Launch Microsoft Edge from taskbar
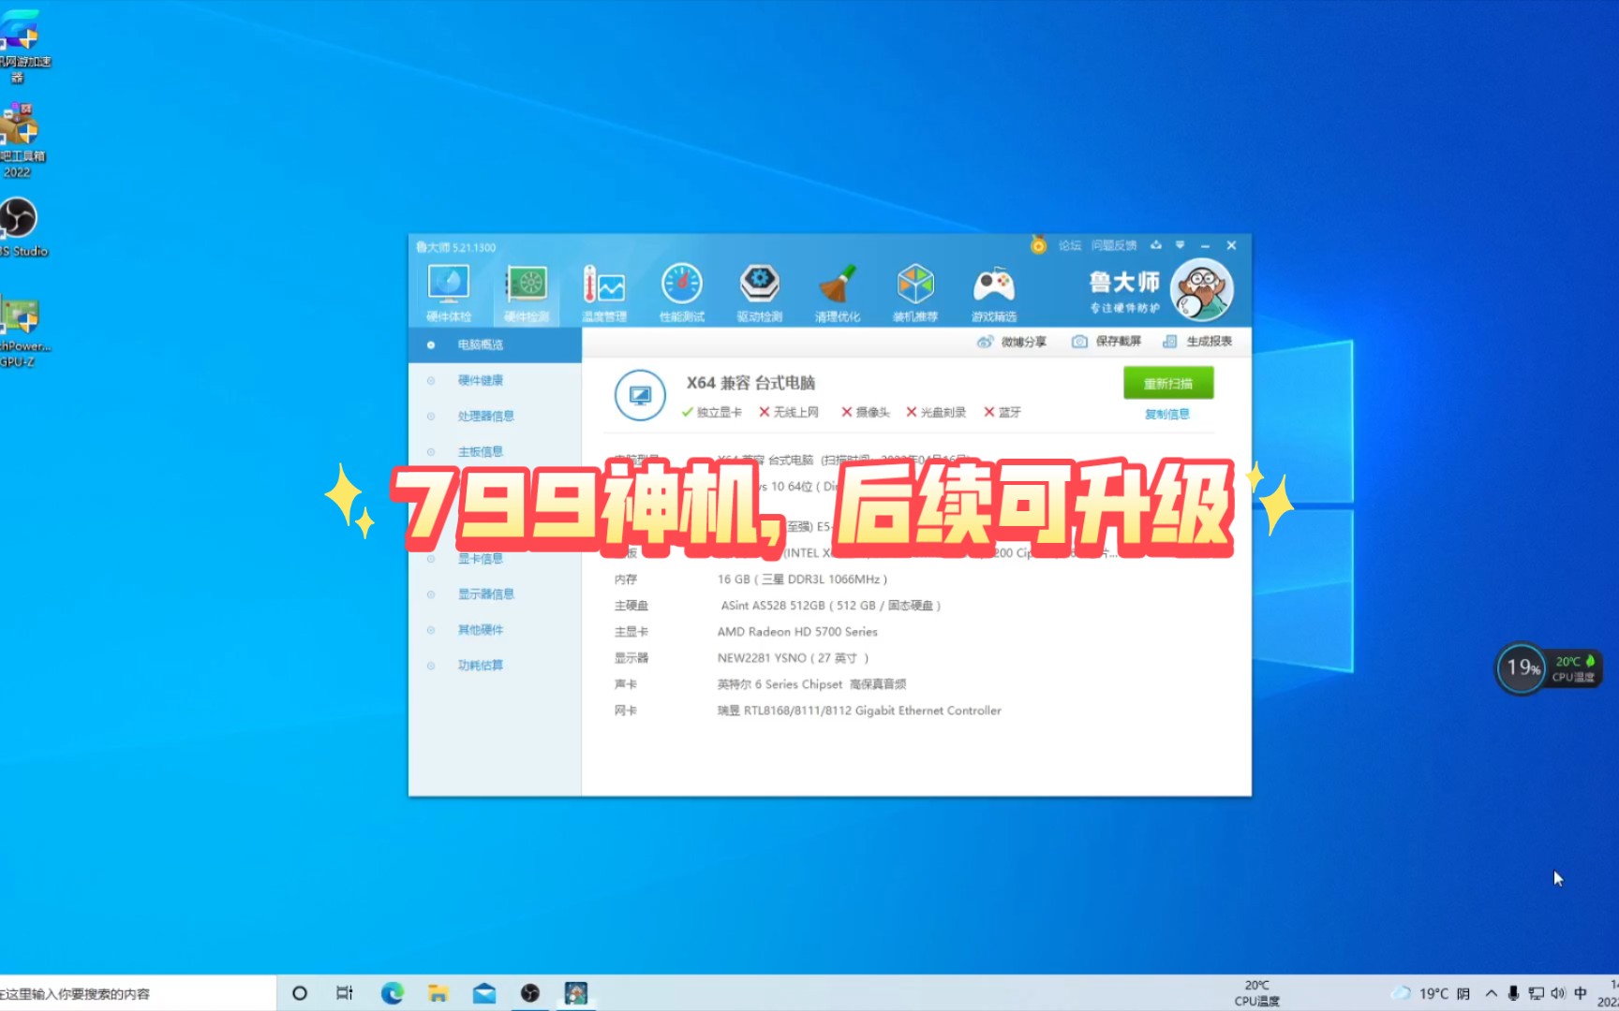This screenshot has width=1619, height=1011. [393, 993]
